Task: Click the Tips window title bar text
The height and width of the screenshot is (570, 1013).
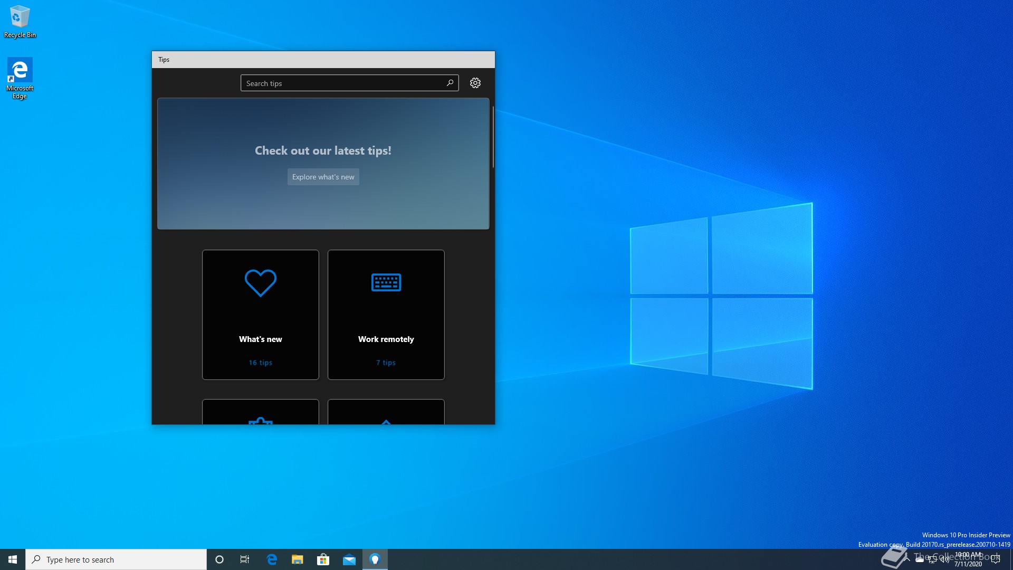Action: pyautogui.click(x=164, y=60)
